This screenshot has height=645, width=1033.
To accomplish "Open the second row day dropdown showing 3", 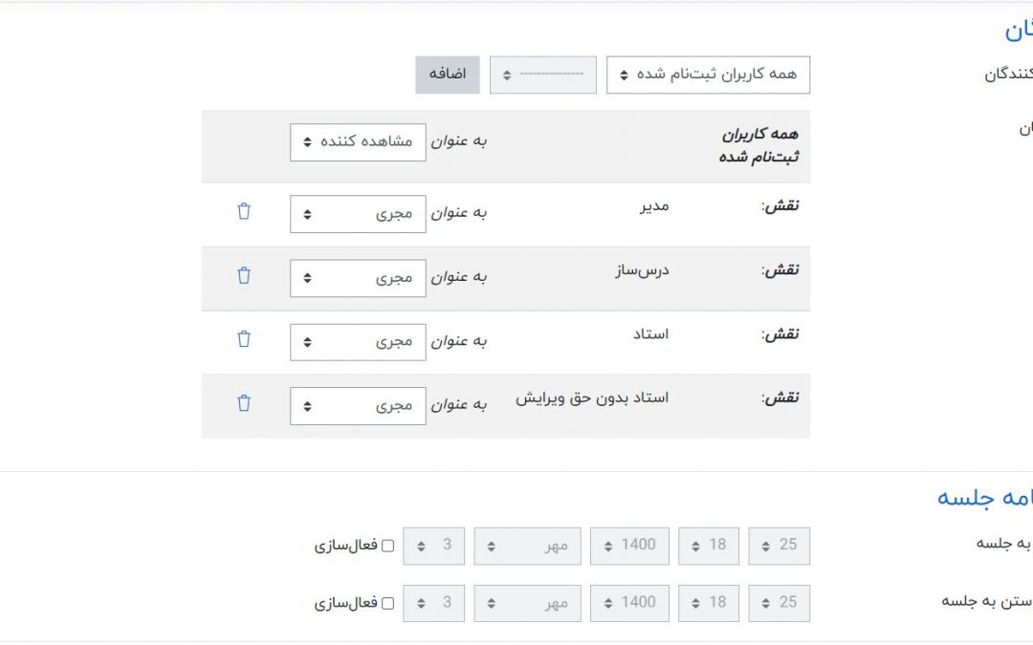I will (x=433, y=603).
